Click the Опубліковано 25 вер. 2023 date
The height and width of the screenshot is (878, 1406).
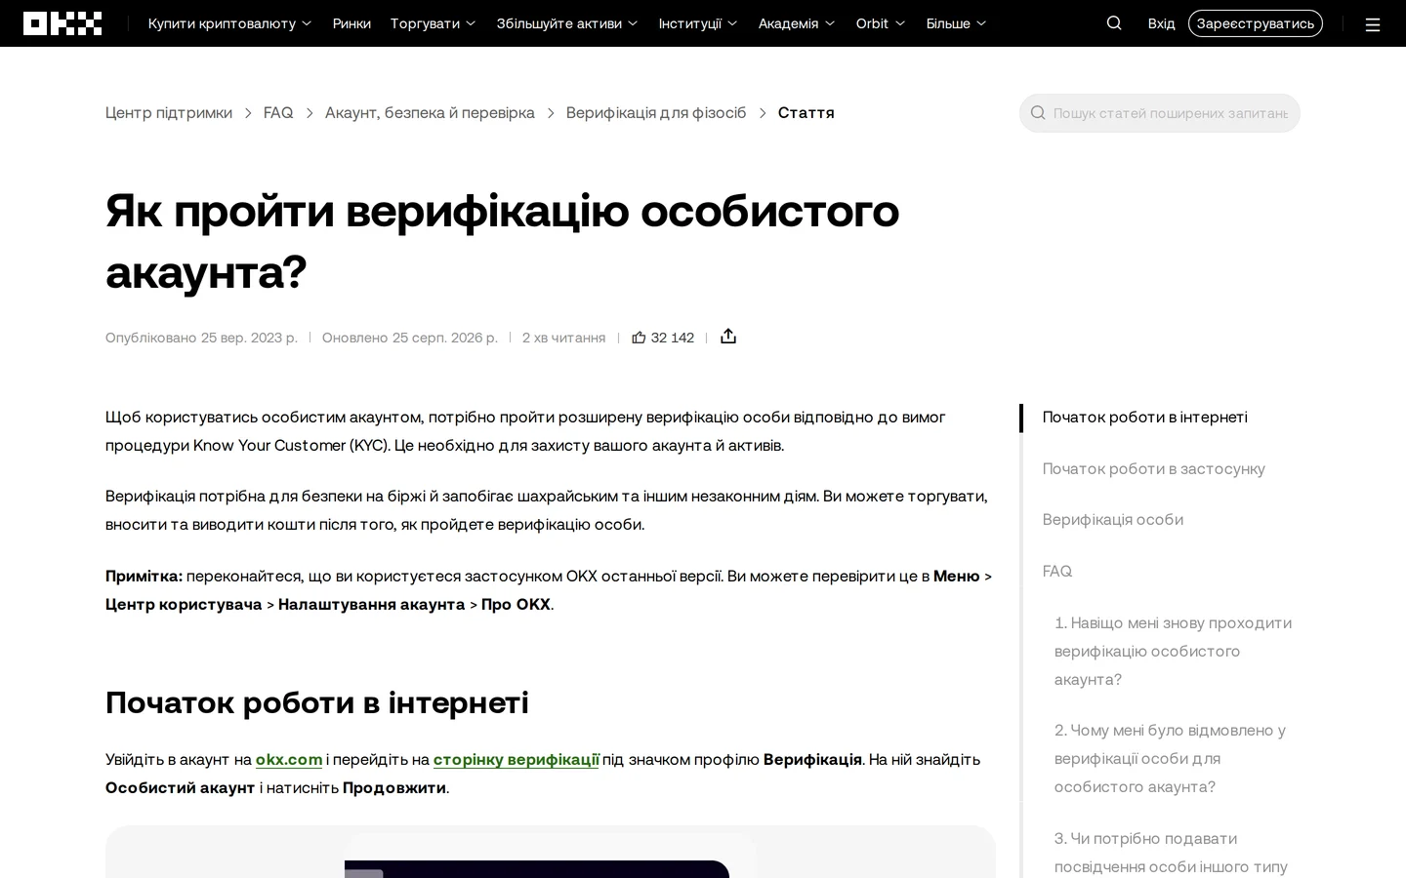pos(201,338)
